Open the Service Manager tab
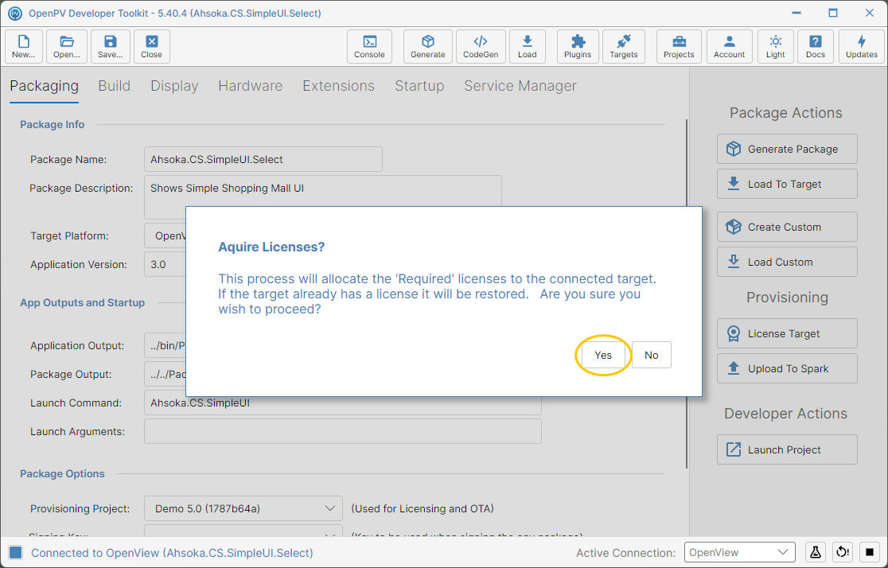This screenshot has height=568, width=888. [520, 86]
